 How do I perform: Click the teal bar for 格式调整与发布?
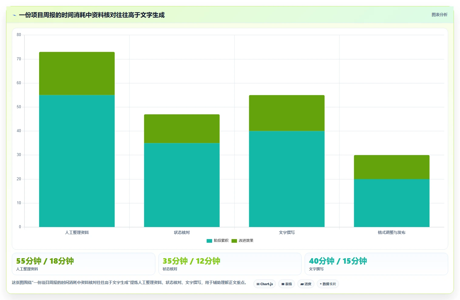(392, 203)
